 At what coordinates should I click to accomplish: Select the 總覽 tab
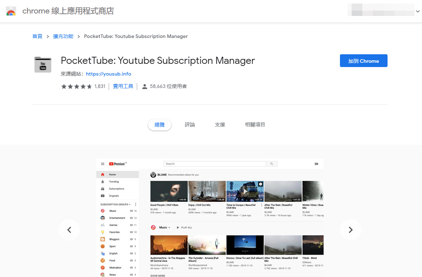(159, 124)
